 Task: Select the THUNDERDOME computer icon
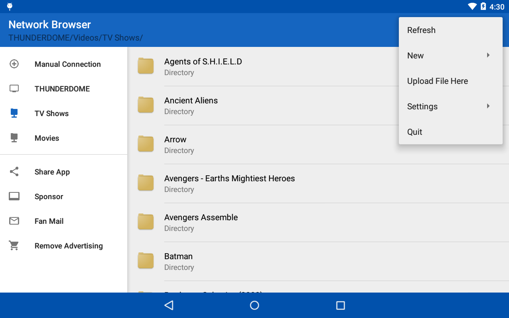click(14, 89)
